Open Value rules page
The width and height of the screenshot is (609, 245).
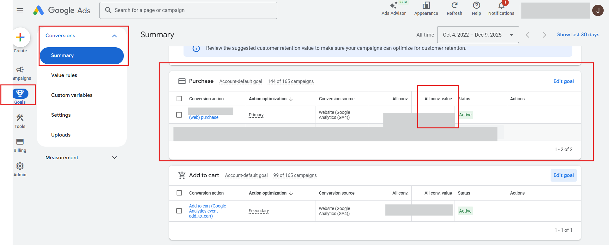click(64, 75)
